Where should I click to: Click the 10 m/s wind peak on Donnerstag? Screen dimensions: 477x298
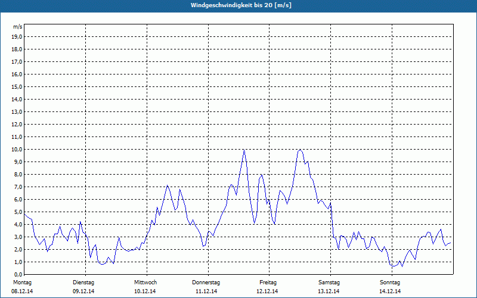(244, 150)
